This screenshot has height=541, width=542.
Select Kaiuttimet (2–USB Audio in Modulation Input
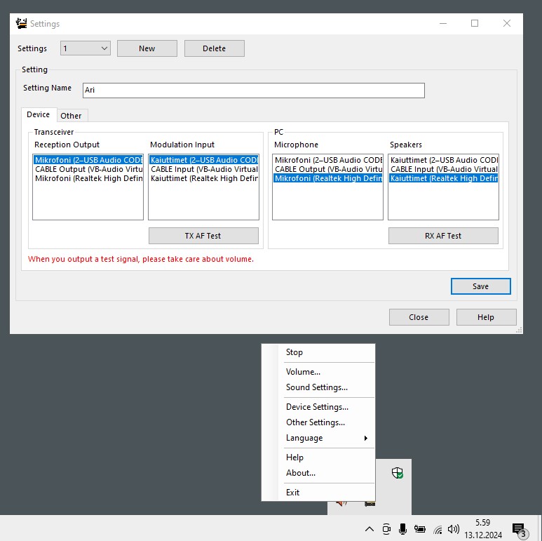[x=204, y=160]
